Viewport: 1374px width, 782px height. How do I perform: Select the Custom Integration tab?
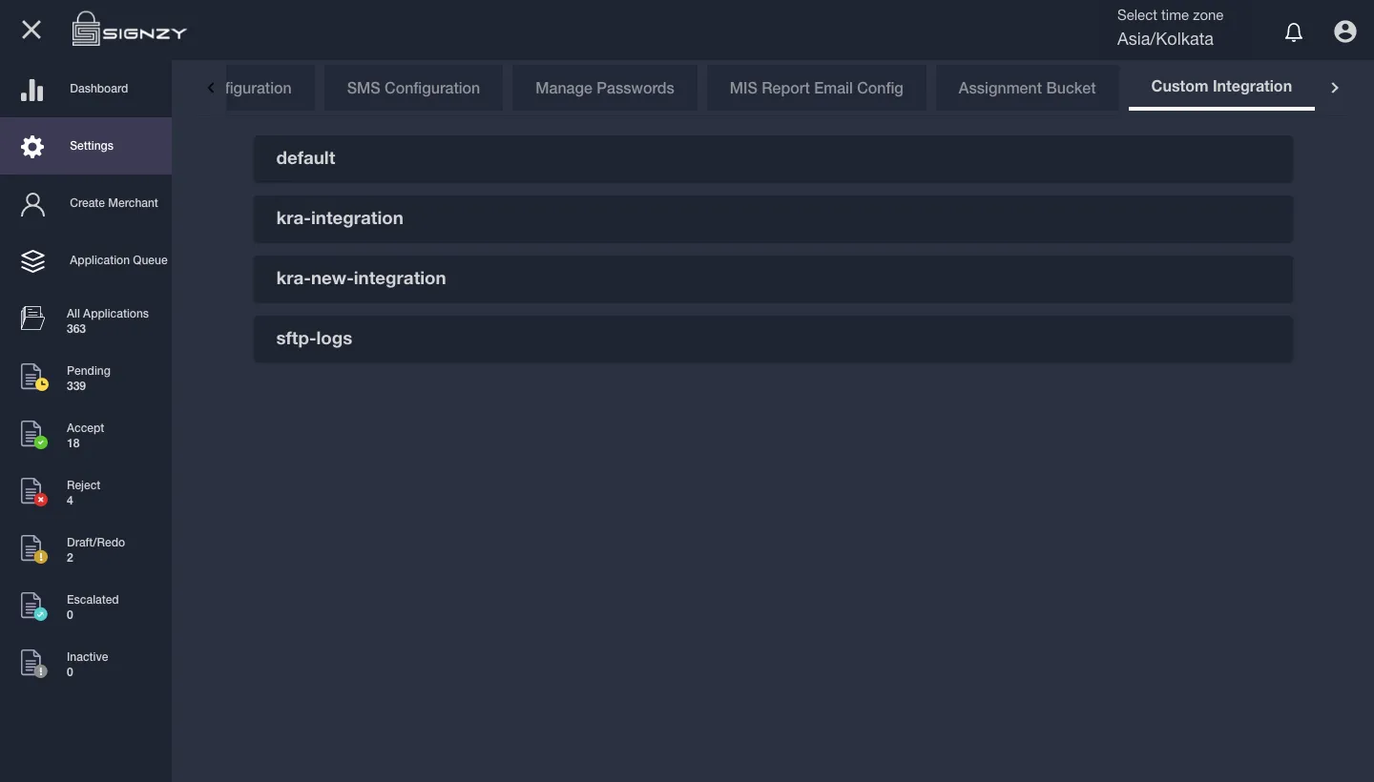1221,87
